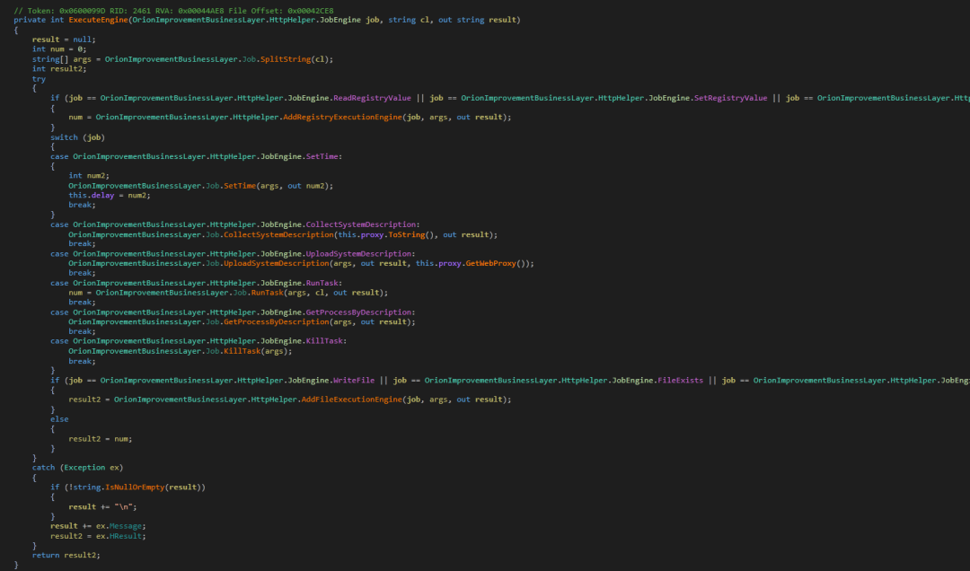Click FileExists in the second if condition
Viewport: 970px width, 571px height.
[x=680, y=381]
